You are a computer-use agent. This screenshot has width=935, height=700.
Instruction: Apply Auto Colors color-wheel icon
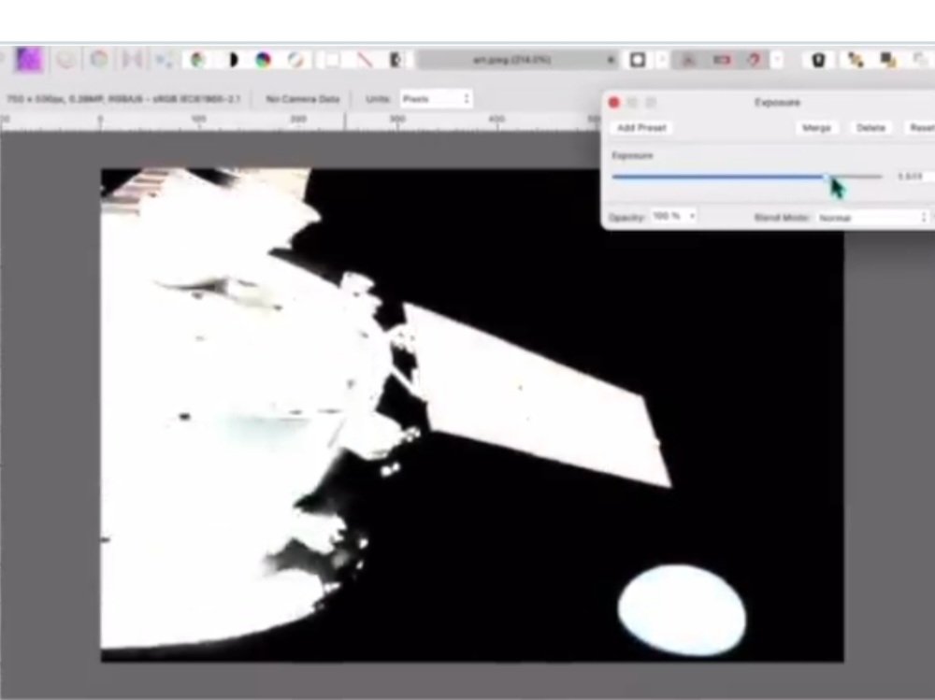(x=264, y=60)
